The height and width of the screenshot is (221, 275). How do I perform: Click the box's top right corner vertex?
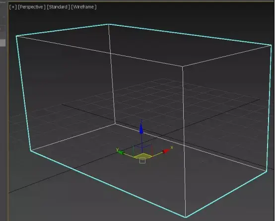click(x=271, y=45)
